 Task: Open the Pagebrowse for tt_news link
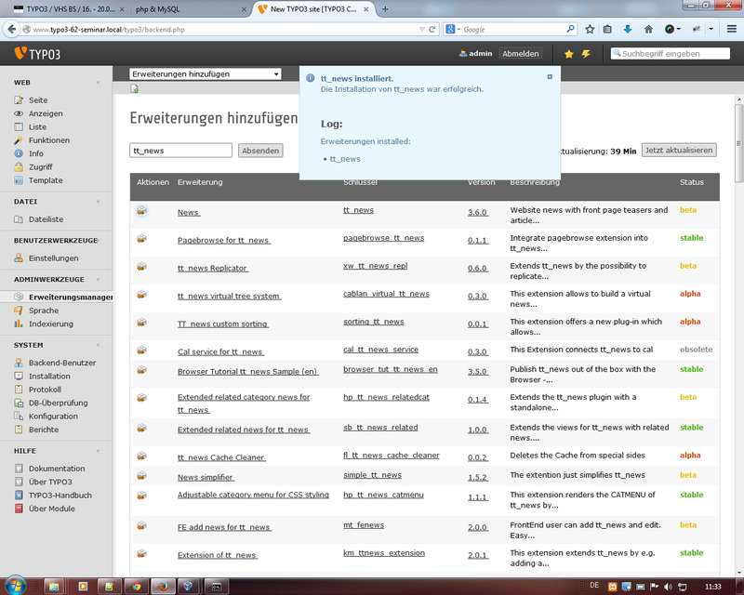tap(224, 240)
